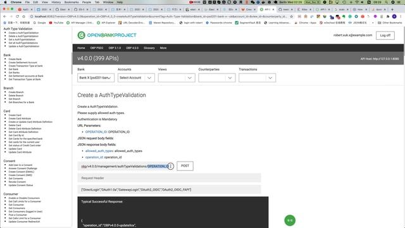Open the Passwords chrome bookmark
This screenshot has height=228, width=405.
(x=218, y=23)
